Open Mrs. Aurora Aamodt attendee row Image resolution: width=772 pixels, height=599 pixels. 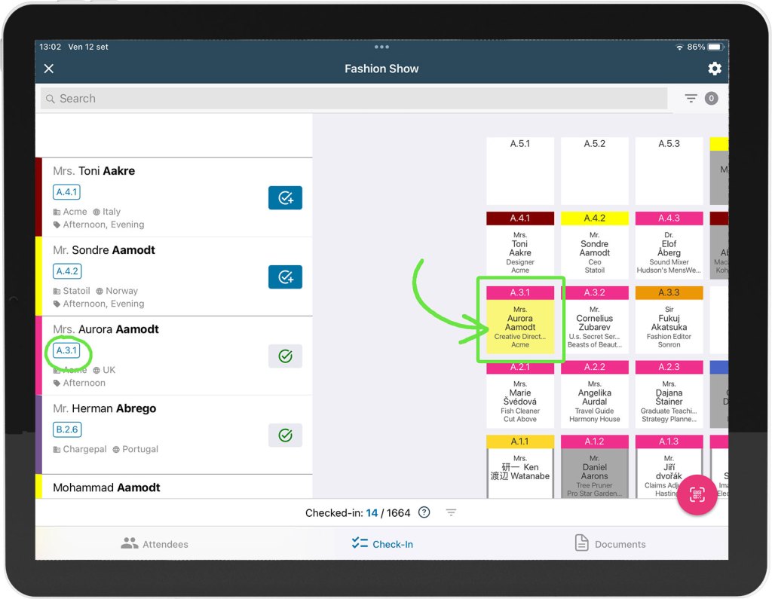pos(174,356)
